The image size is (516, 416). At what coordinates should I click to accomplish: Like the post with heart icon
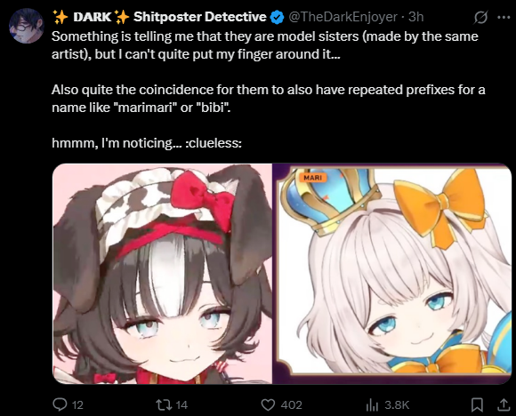point(268,404)
